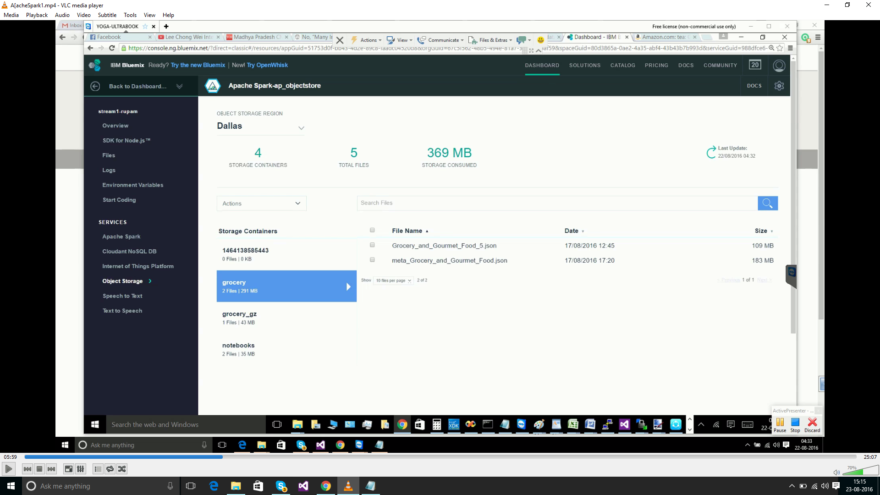Toggle random shuffle playback
This screenshot has height=495, width=880.
[x=122, y=469]
